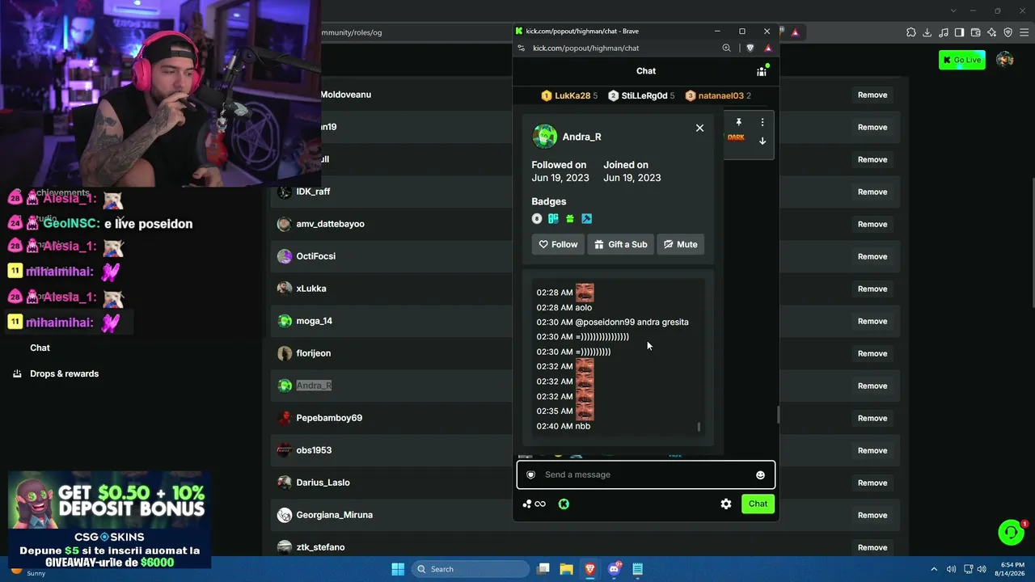This screenshot has height=582, width=1035.
Task: Mute Andra_R in chat
Action: pyautogui.click(x=680, y=244)
